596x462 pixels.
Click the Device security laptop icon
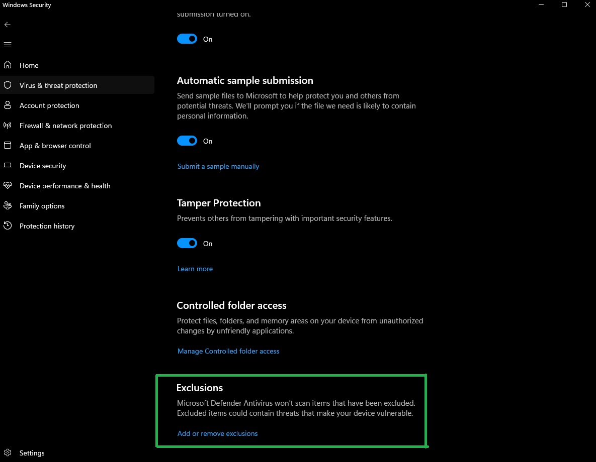pyautogui.click(x=8, y=166)
